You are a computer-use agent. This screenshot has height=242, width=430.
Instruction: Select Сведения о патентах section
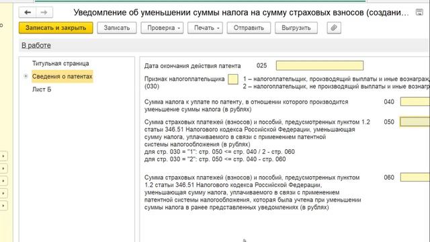pyautogui.click(x=62, y=76)
